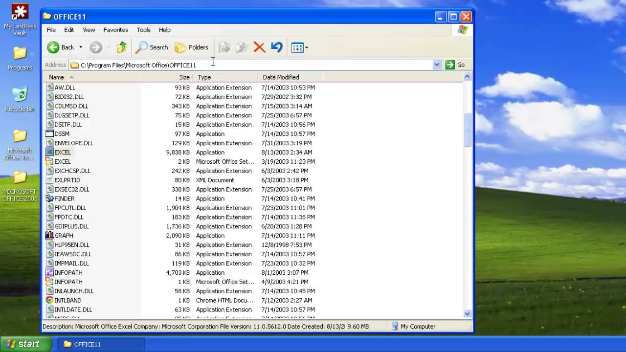Viewport: 626px width, 352px height.
Task: Click the OFFICE11 taskbar button
Action: tap(101, 344)
